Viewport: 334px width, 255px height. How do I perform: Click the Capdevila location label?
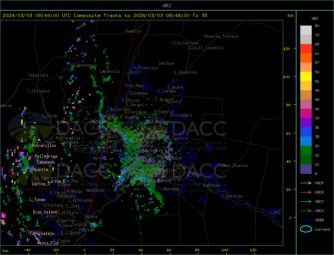tap(109, 71)
